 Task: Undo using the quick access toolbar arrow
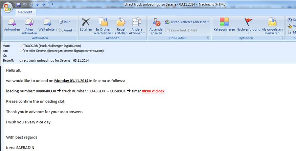[25, 4]
